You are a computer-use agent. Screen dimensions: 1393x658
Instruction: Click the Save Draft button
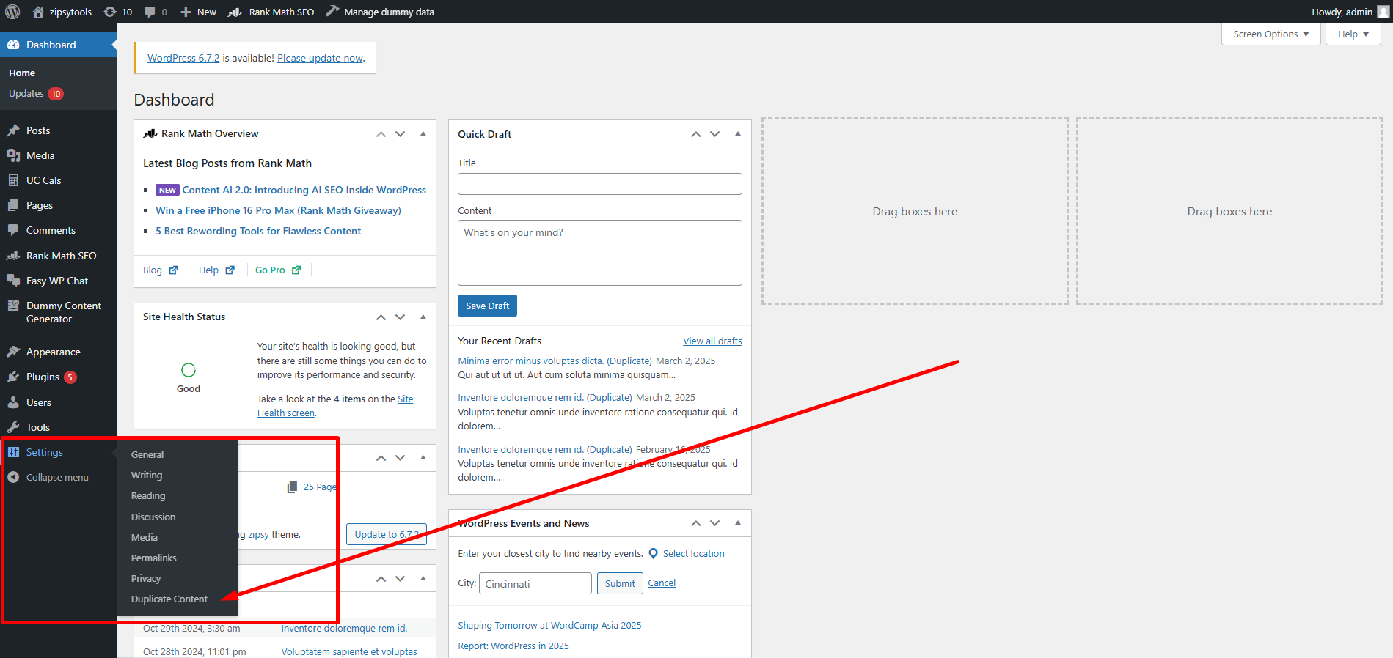coord(487,306)
